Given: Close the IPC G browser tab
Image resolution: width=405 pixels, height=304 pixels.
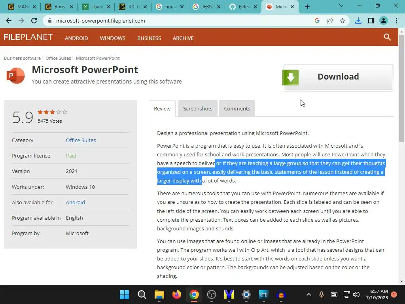Looking at the screenshot, I should point(145,7).
